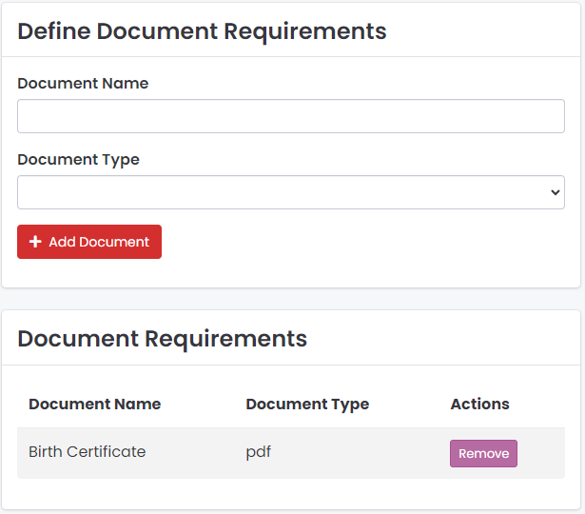Click the Add Document button

point(89,242)
